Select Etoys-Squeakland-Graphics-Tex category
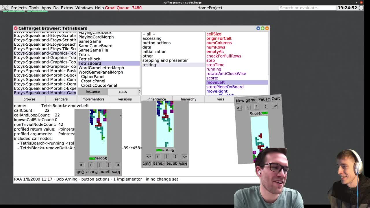This screenshot has width=370, height=208. (45, 53)
